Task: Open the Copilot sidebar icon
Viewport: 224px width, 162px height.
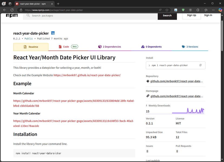Action: [220, 10]
